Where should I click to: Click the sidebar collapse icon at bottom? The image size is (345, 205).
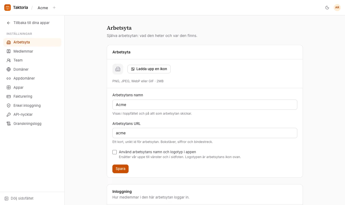pos(6,199)
